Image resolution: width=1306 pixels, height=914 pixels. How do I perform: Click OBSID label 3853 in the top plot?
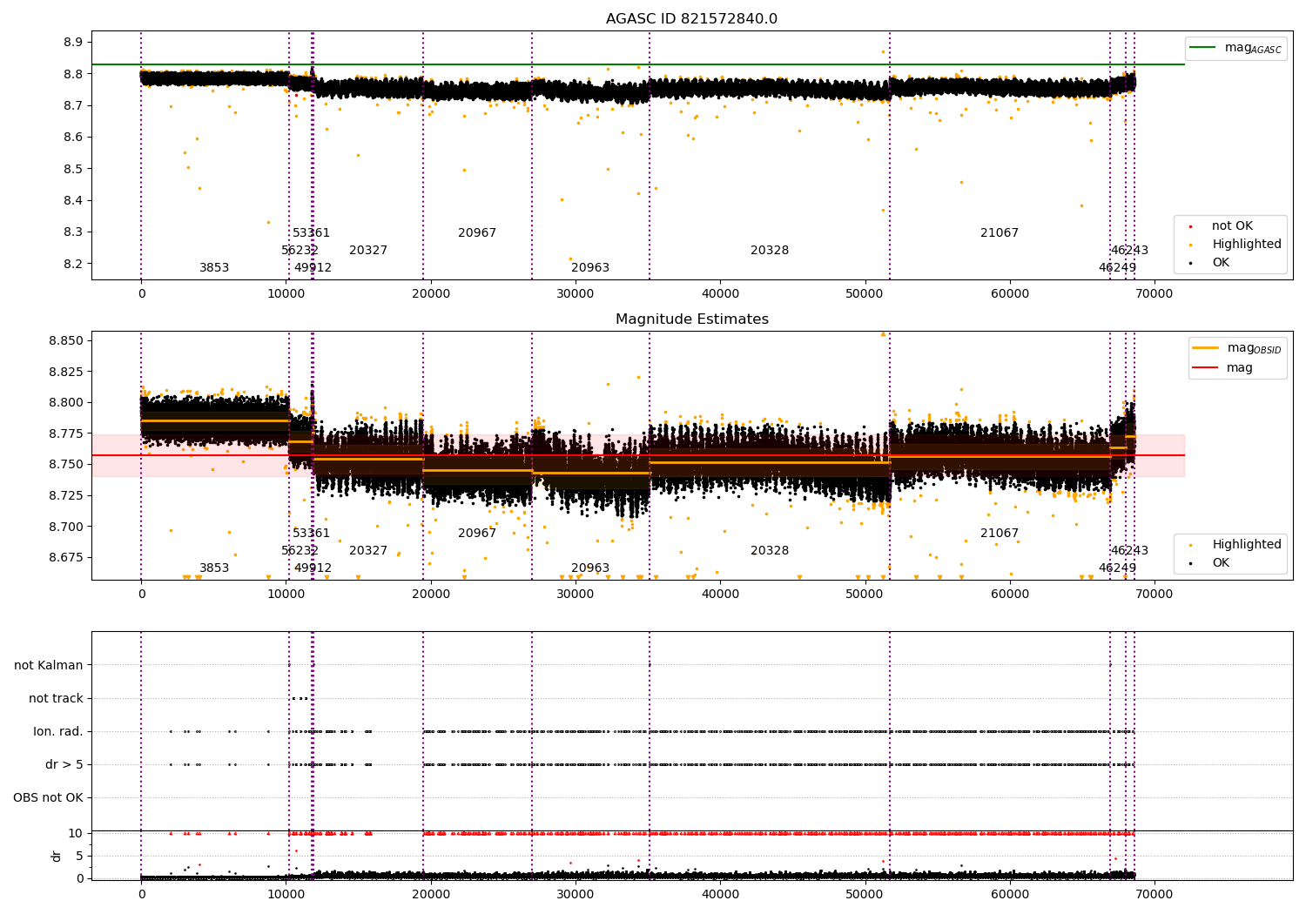(x=214, y=268)
